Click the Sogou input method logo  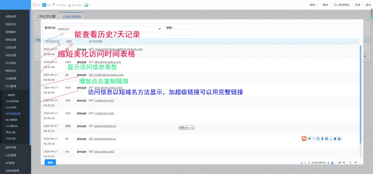click(304, 139)
